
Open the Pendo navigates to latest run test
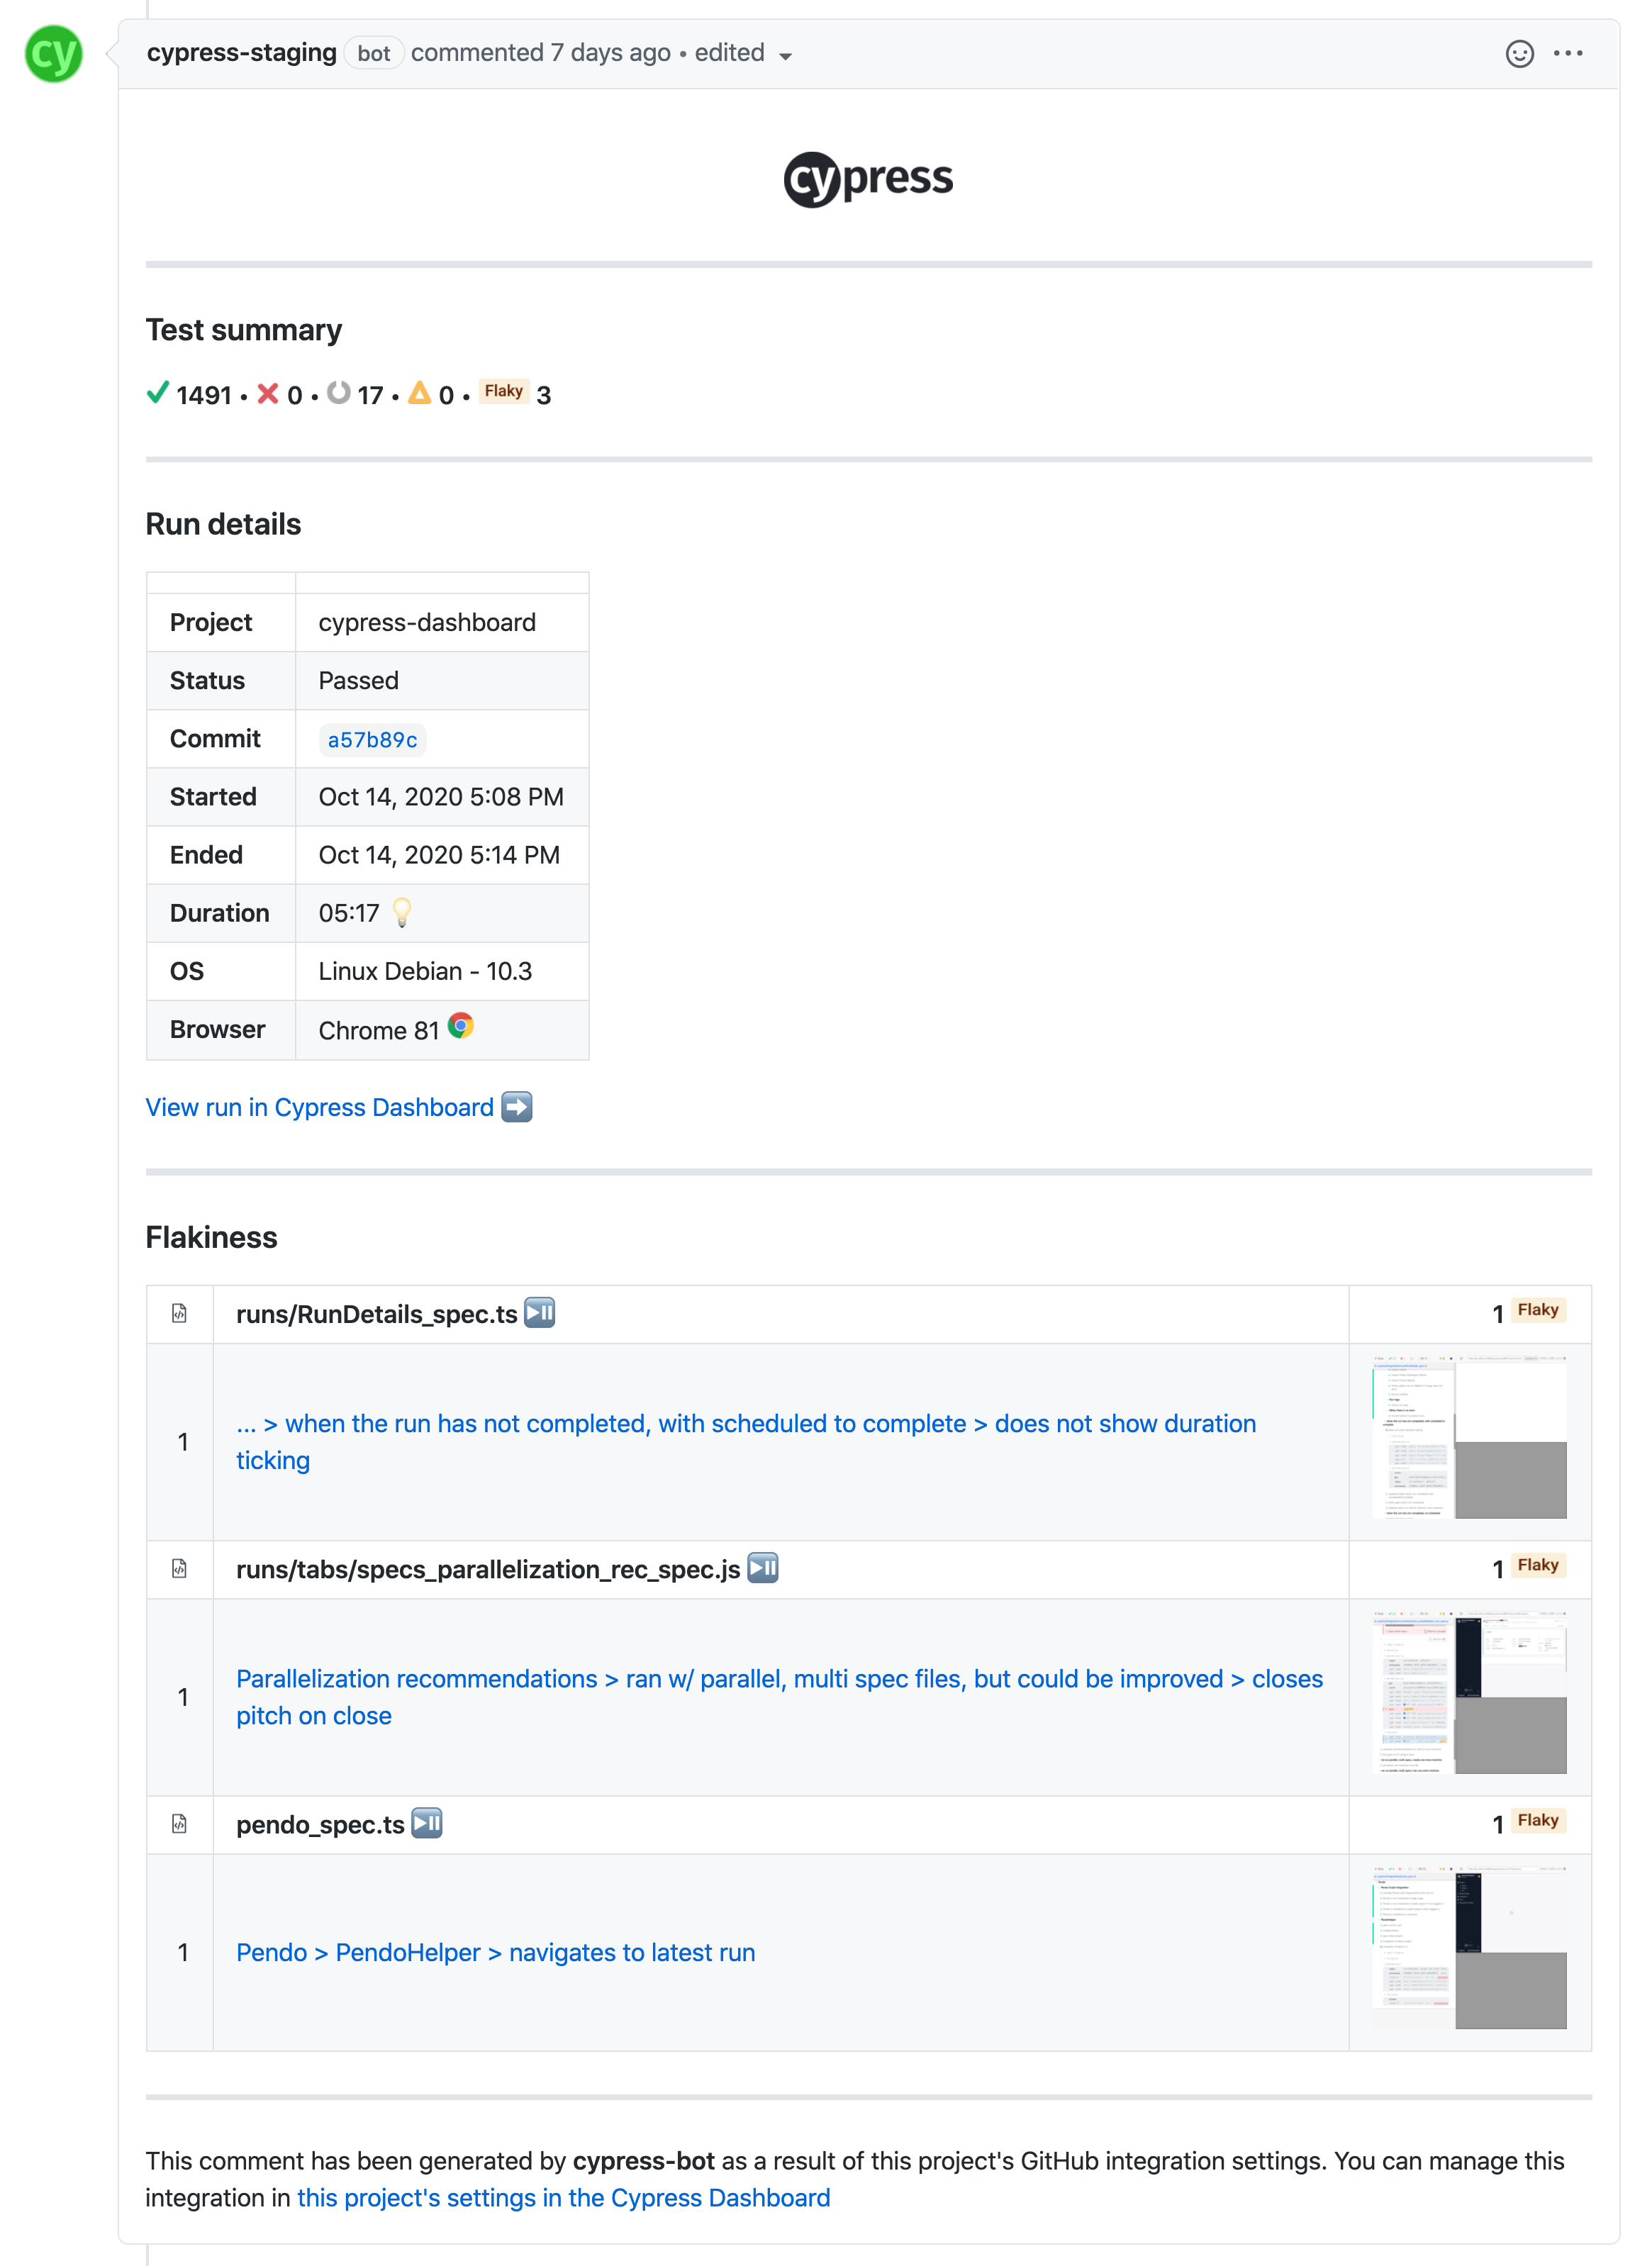point(496,1952)
